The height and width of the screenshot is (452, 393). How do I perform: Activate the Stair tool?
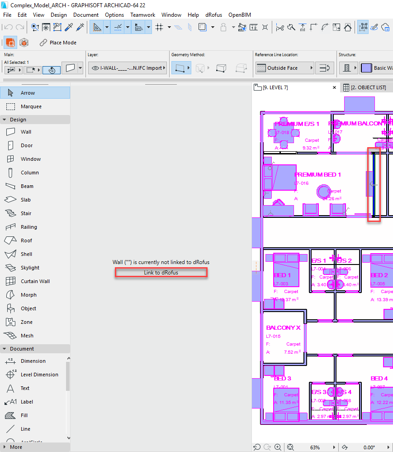(26, 213)
